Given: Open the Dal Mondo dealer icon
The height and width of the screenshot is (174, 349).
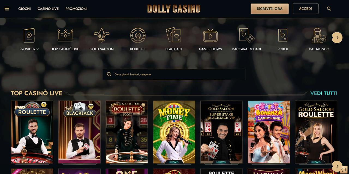Looking at the screenshot, I should click(319, 35).
